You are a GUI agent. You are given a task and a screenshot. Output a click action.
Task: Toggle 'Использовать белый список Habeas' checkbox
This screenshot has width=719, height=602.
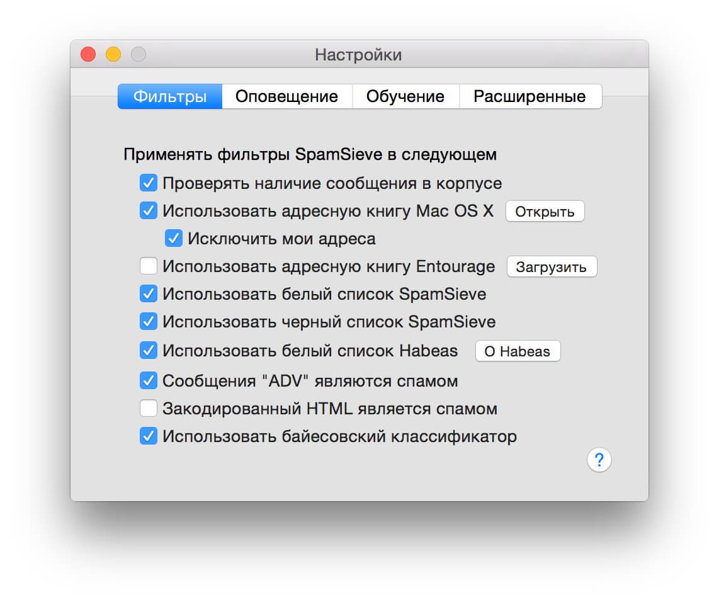pos(148,350)
